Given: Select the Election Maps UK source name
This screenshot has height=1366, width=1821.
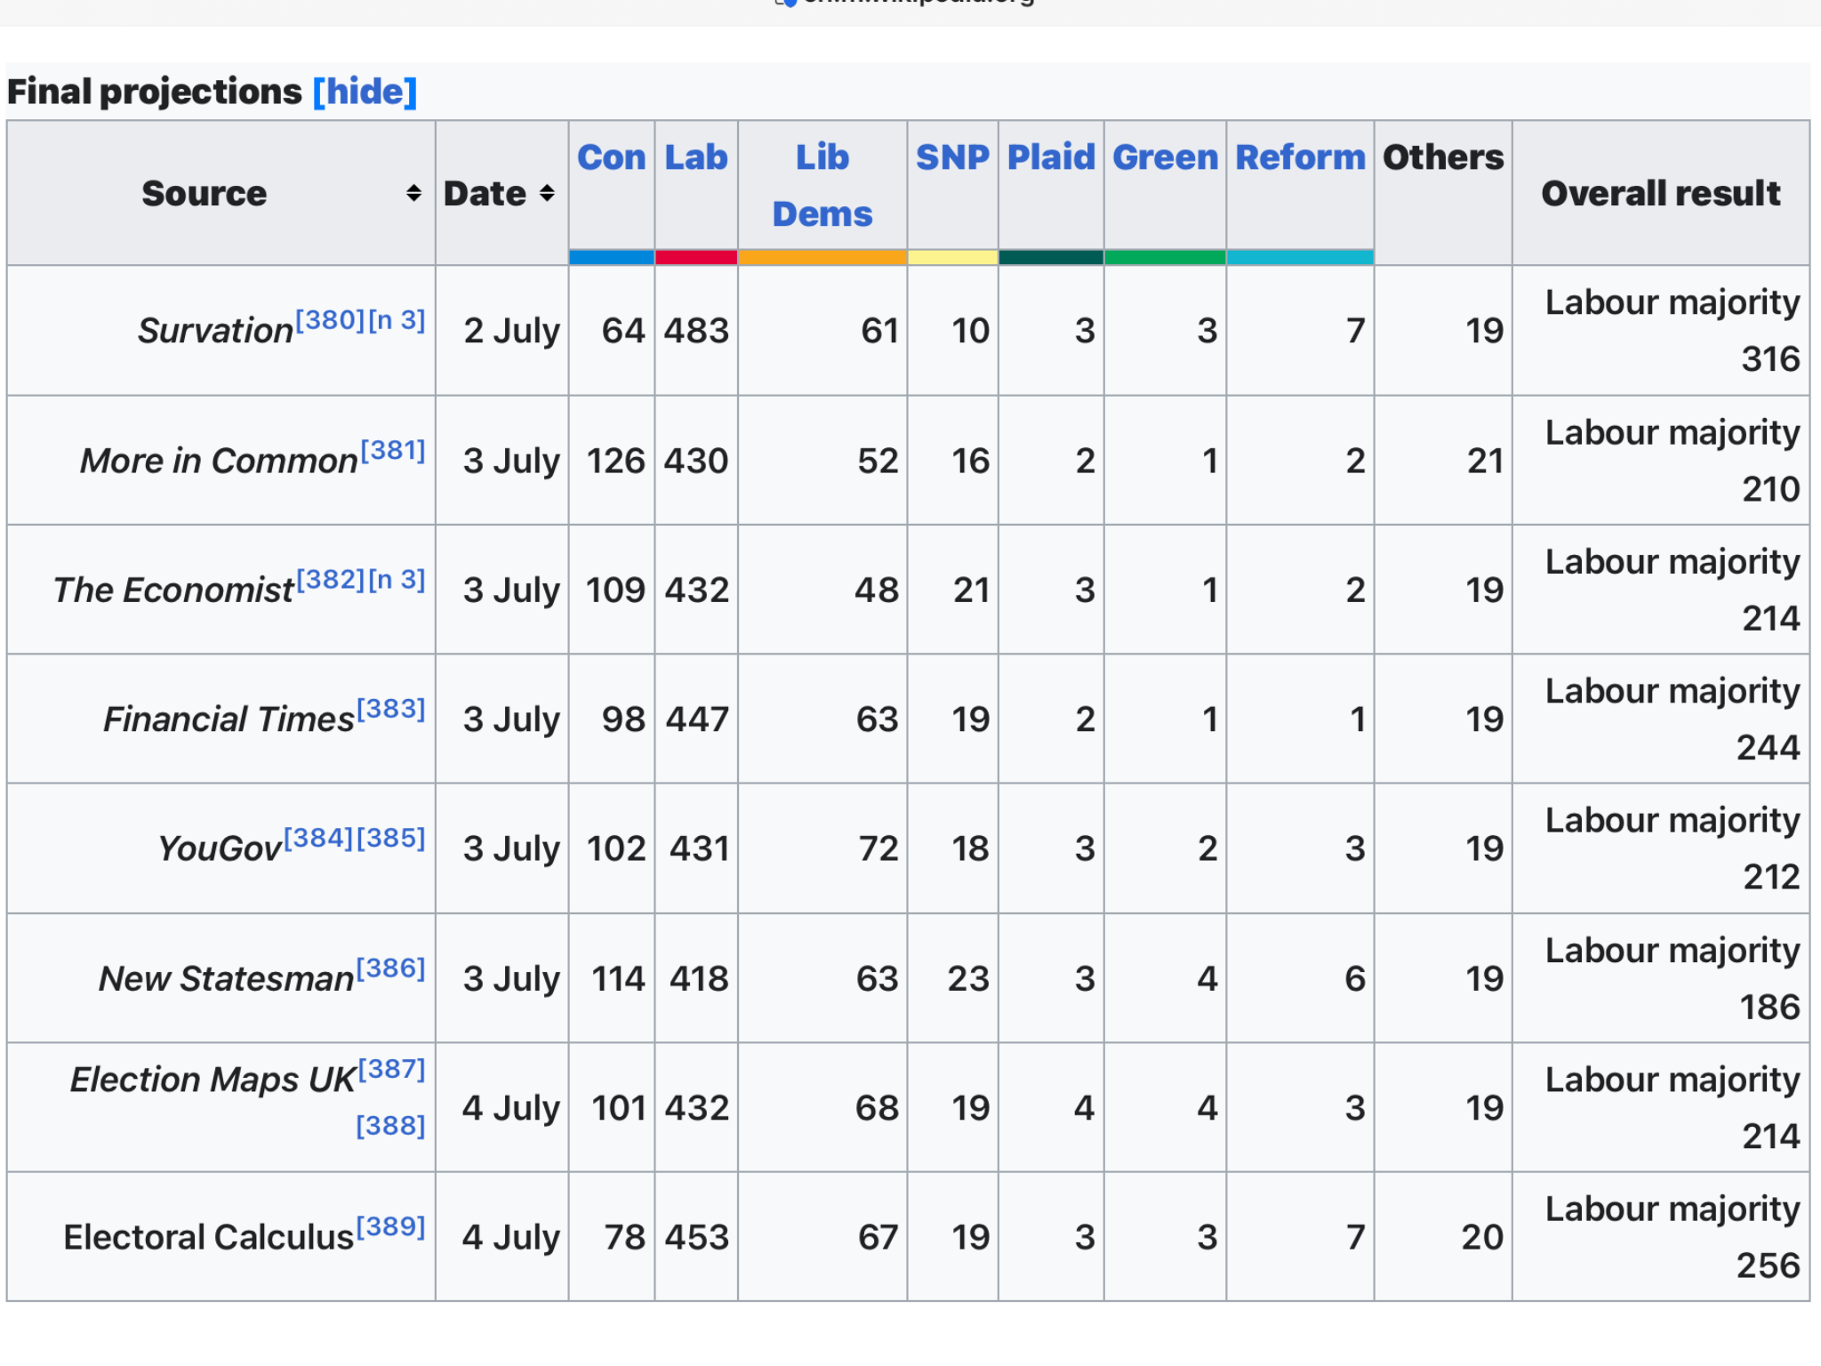Looking at the screenshot, I should click(213, 1080).
